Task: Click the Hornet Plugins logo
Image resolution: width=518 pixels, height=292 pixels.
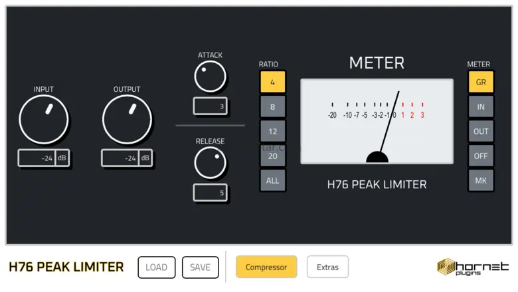Action: pos(473,267)
